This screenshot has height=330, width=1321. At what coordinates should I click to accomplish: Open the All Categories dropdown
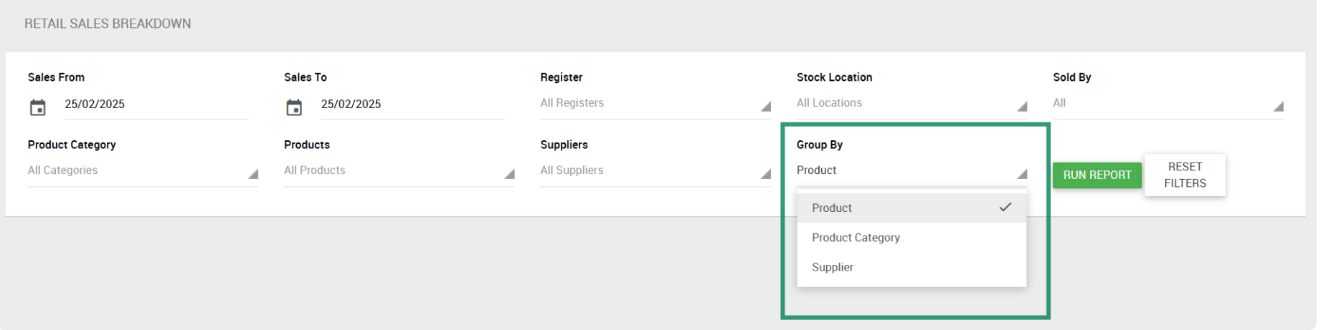(143, 170)
